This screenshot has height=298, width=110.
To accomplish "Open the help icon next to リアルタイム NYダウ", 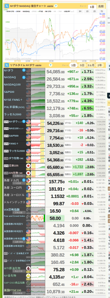I will pos(50,65).
